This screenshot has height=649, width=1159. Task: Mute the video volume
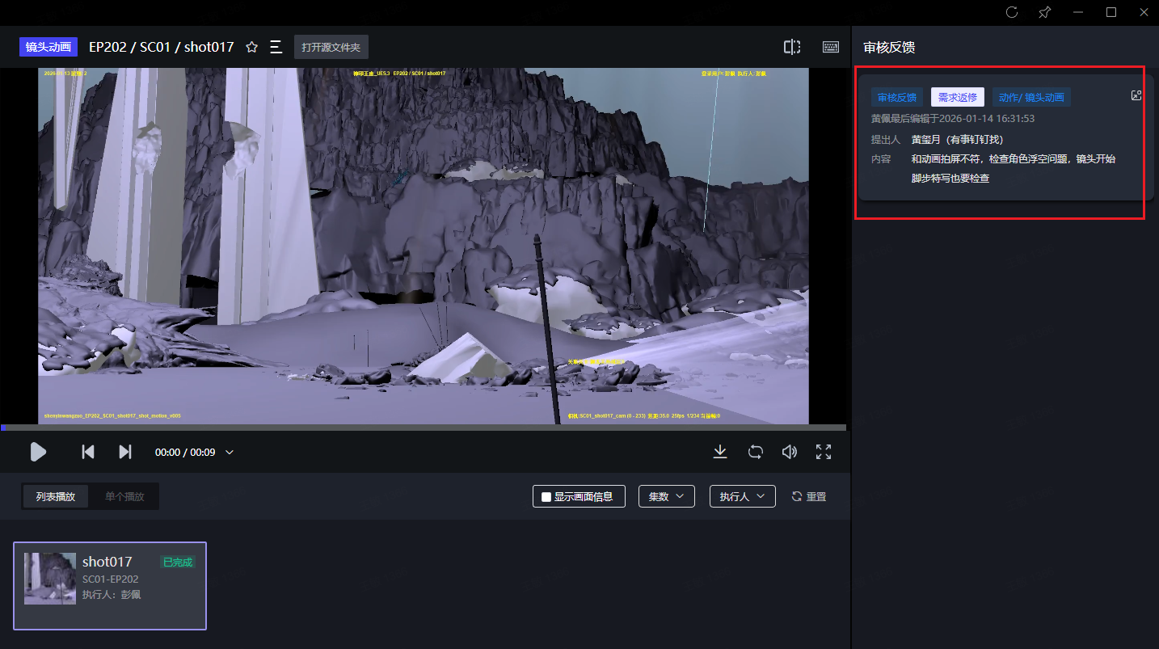pos(790,452)
